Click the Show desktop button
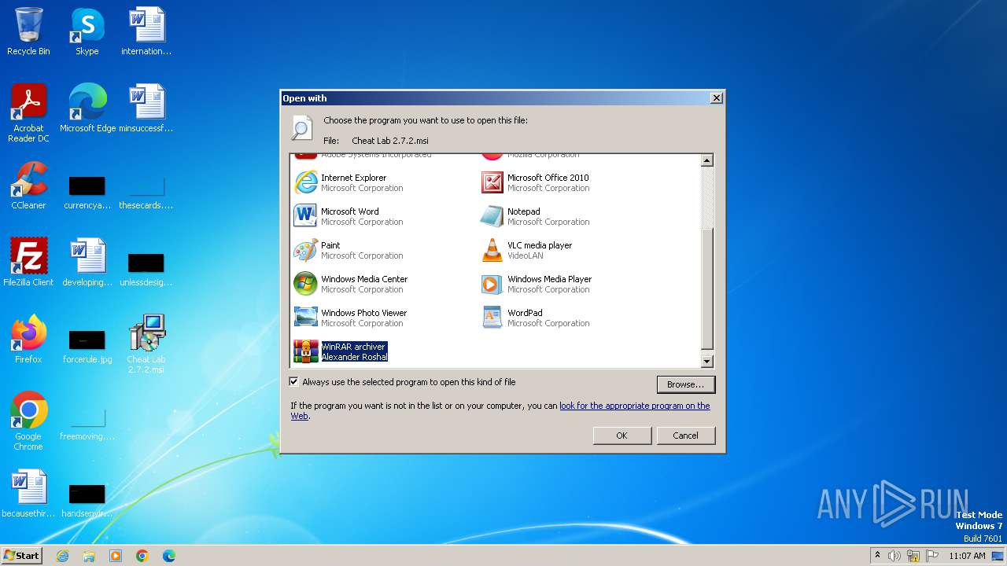 point(998,556)
